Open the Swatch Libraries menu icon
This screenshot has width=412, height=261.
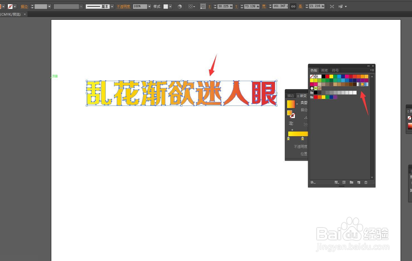pos(313,182)
